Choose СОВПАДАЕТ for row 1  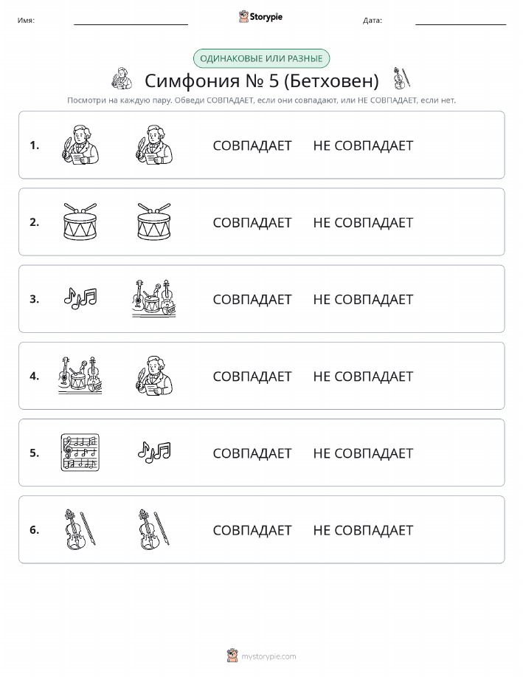point(252,145)
